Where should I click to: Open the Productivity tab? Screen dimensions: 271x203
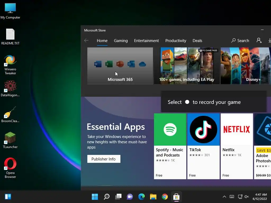(x=176, y=41)
